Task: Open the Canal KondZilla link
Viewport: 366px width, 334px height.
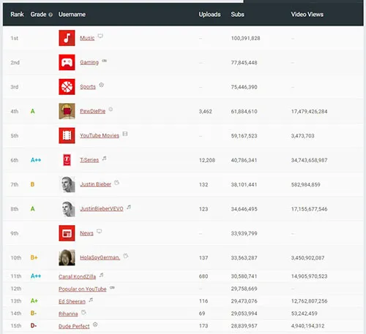Action: pyautogui.click(x=77, y=276)
